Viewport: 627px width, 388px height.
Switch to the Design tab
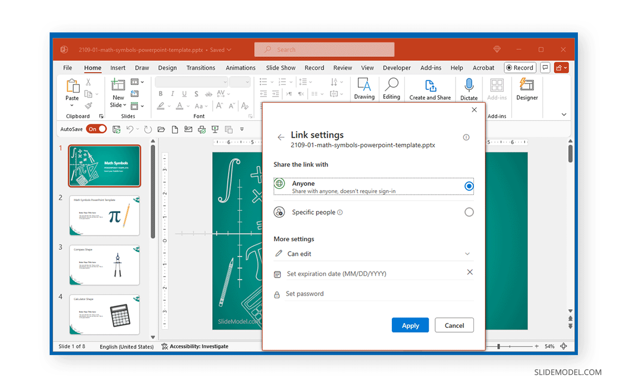coord(167,68)
